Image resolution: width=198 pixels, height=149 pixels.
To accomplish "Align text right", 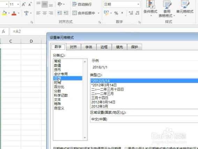I will coord(51,13).
